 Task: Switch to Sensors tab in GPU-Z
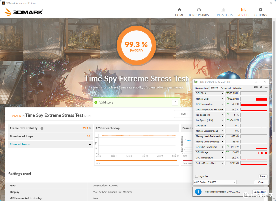point(215,88)
